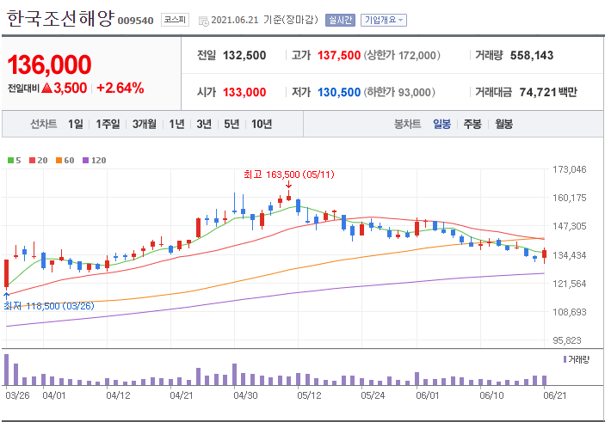The height and width of the screenshot is (422, 605).
Task: Click the tall first volume bar at 03/26
Action: (7, 370)
